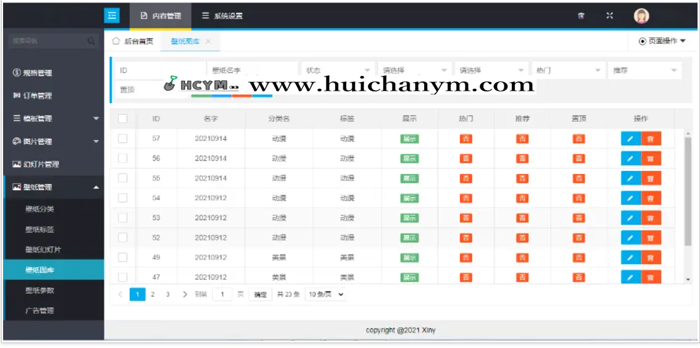The image size is (700, 348).
Task: Edit the row with ID 56
Action: [x=631, y=159]
